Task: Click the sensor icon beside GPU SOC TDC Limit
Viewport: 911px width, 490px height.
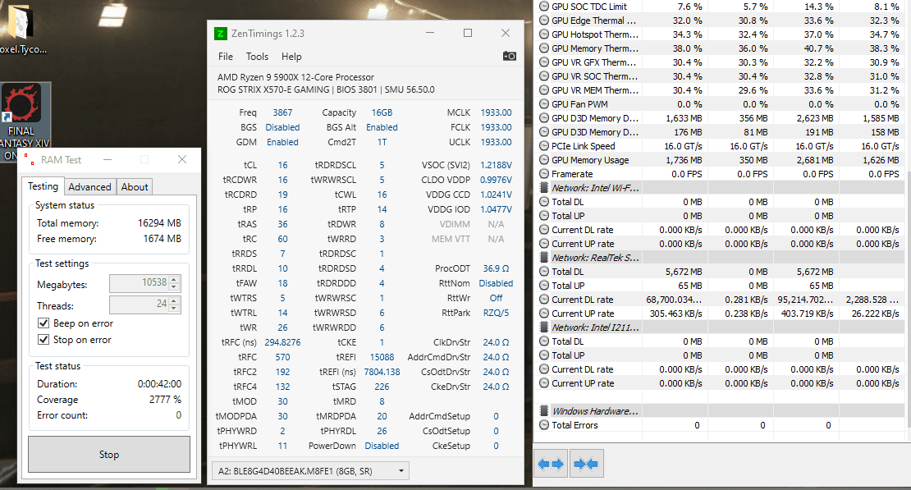Action: (x=544, y=7)
